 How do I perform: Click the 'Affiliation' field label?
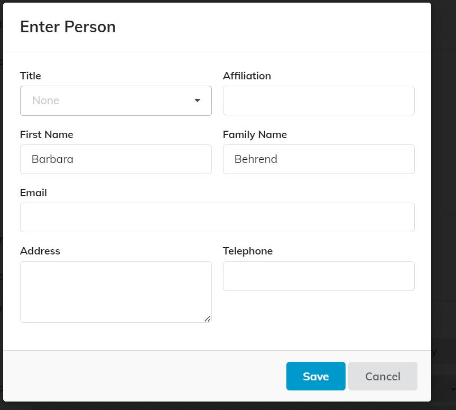pyautogui.click(x=247, y=76)
